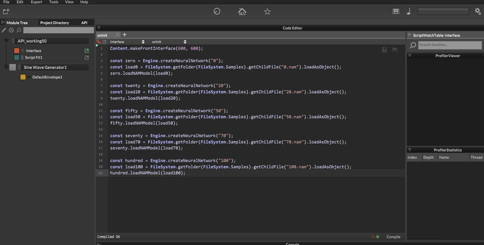484x245 pixels.
Task: Open the Export menu
Action: 36,2
